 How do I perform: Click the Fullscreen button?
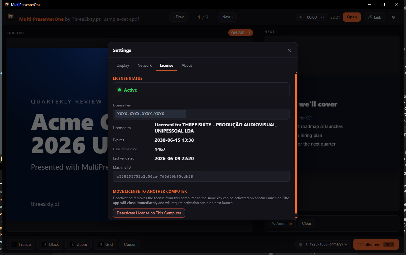tap(376, 244)
